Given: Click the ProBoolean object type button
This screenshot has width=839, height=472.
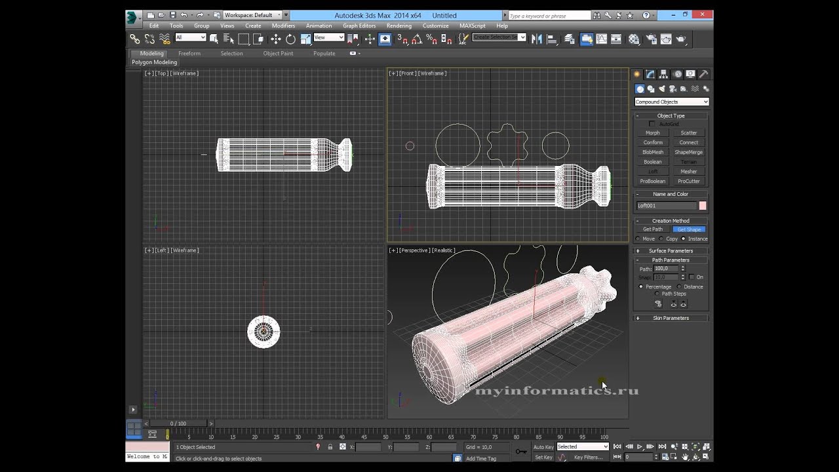Looking at the screenshot, I should coord(653,181).
